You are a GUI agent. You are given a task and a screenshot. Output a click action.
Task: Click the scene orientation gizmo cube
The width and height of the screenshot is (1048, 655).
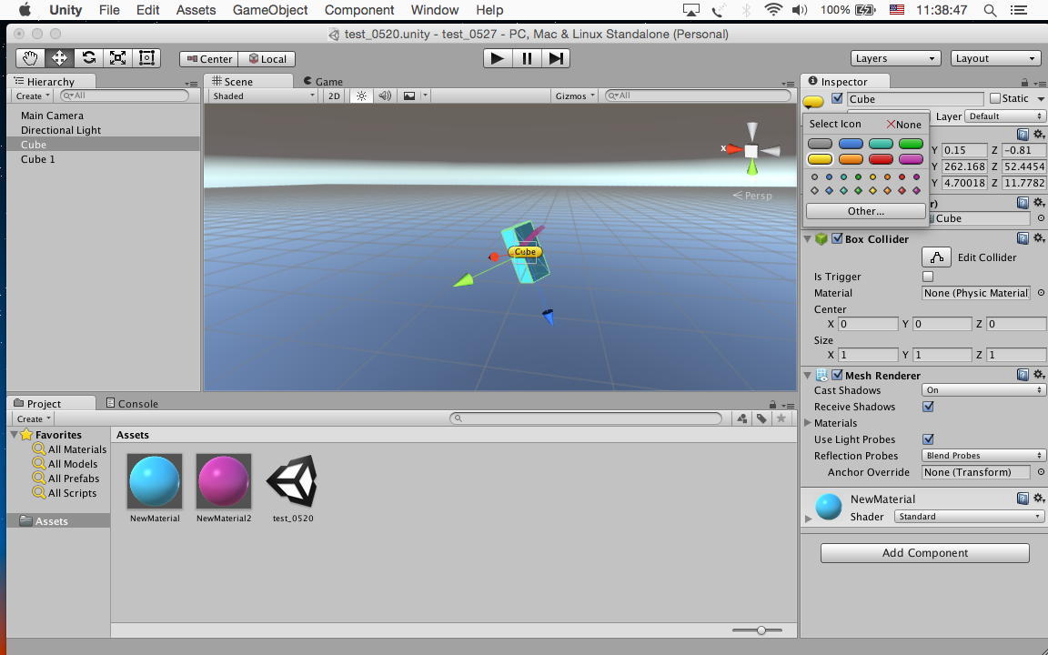click(751, 151)
